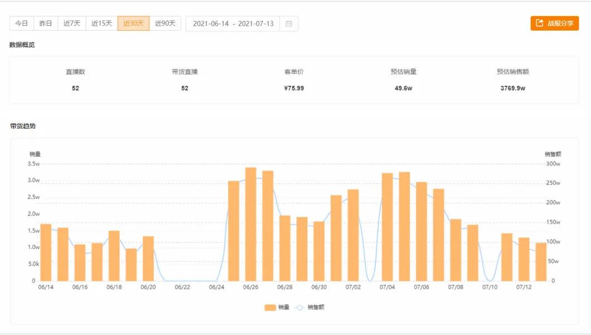Click the last bar at 07/13

(541, 262)
